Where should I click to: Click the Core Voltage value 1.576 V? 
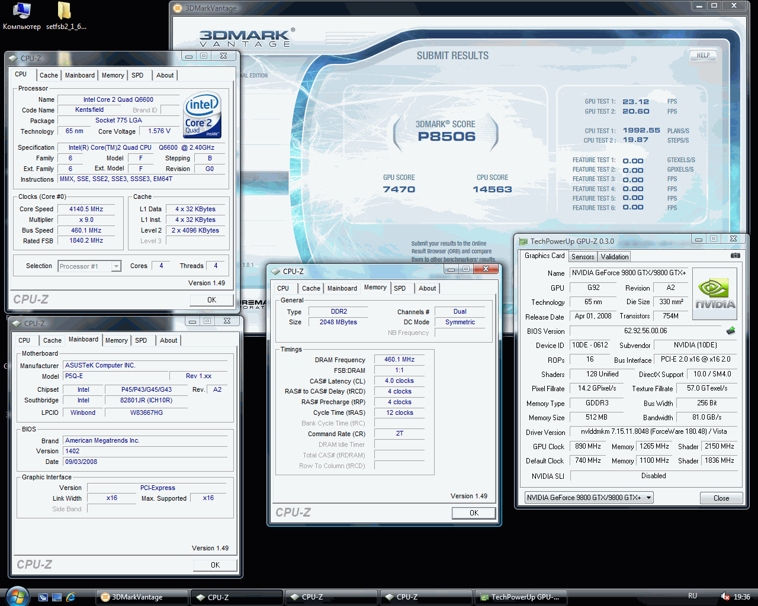pyautogui.click(x=159, y=131)
